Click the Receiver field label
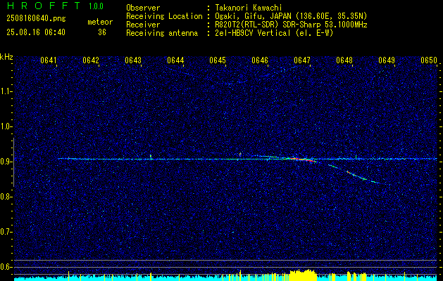 coord(143,25)
